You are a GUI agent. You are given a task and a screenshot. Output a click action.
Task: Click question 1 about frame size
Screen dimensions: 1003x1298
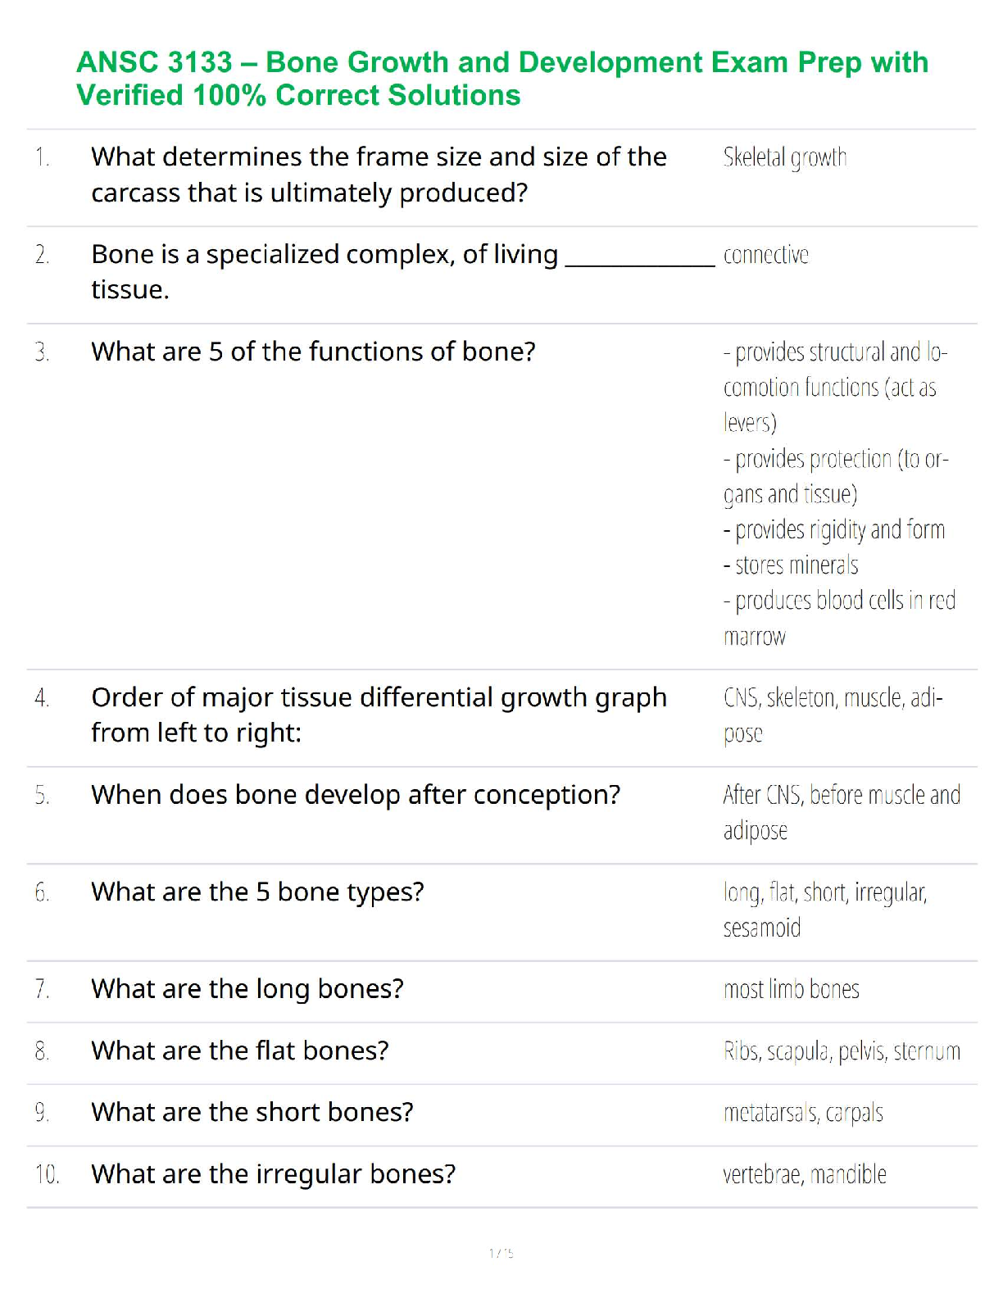click(x=379, y=174)
